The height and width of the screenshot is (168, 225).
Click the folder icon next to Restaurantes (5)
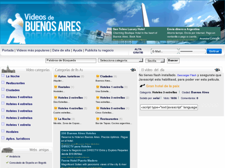[x=98, y=119]
